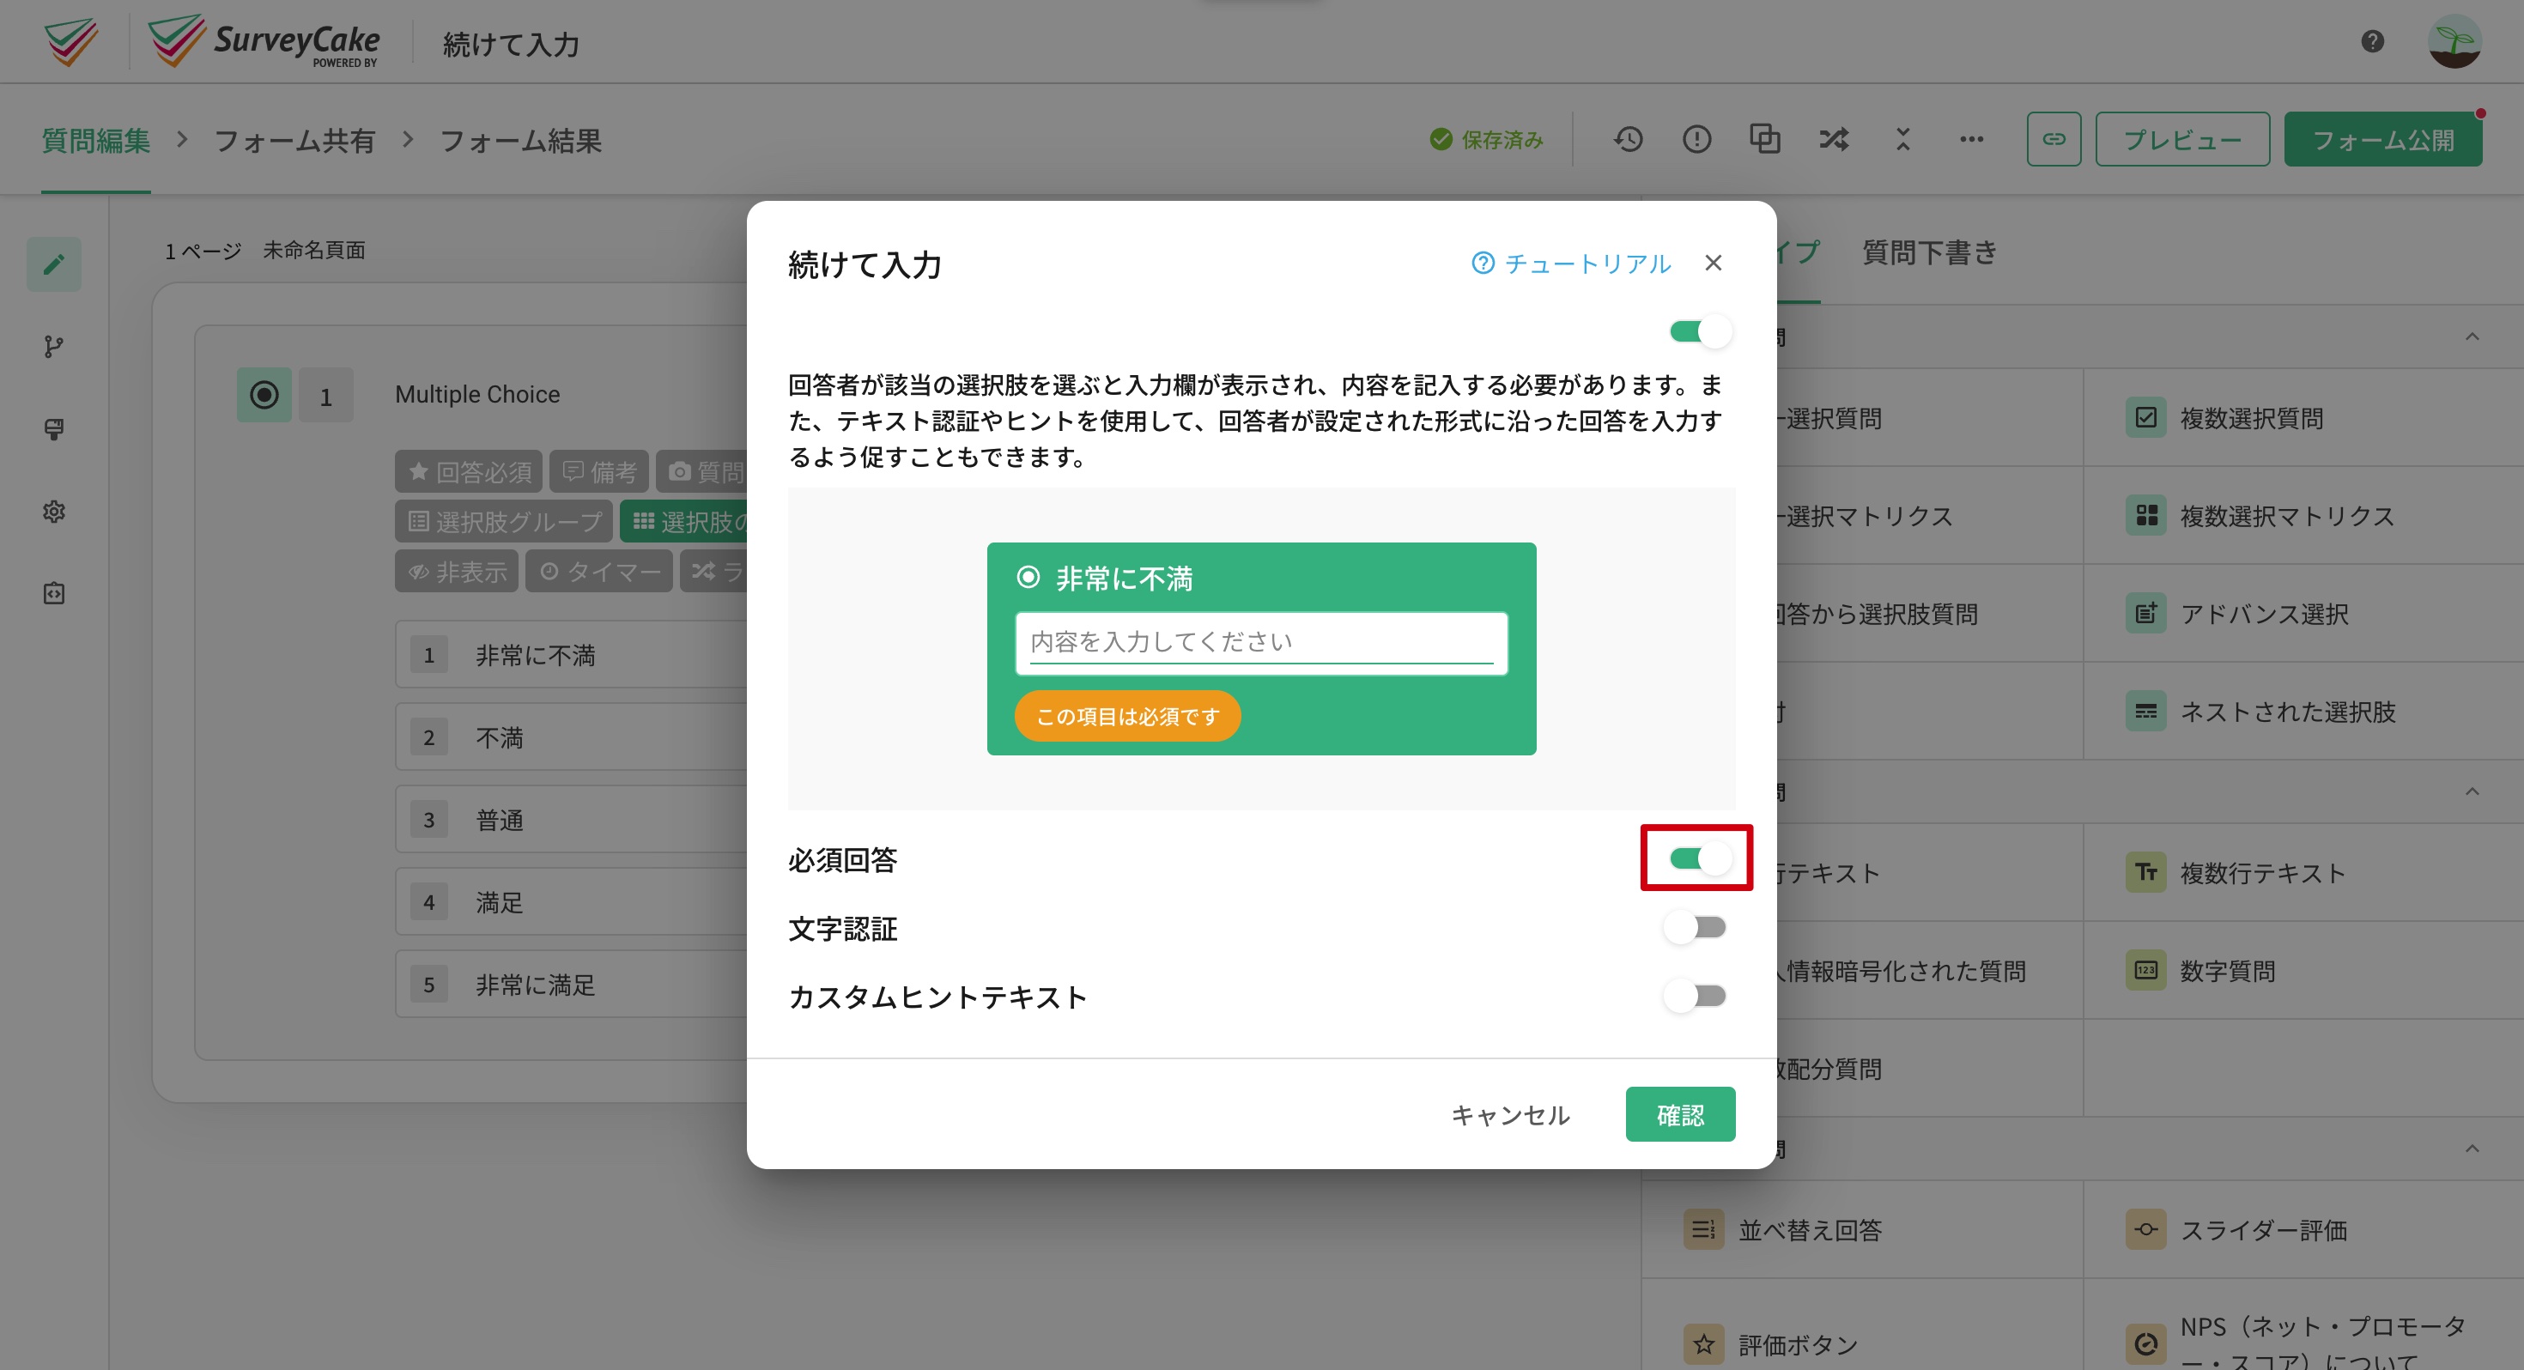Image resolution: width=2524 pixels, height=1370 pixels.
Task: Open the 質問下書き tab
Action: pos(1928,252)
